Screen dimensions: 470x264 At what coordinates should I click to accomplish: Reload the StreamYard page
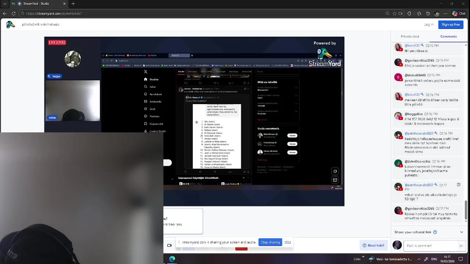tap(14, 14)
